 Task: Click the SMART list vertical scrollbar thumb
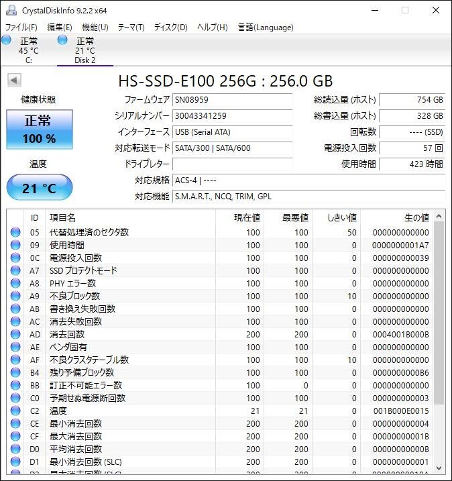[x=439, y=313]
